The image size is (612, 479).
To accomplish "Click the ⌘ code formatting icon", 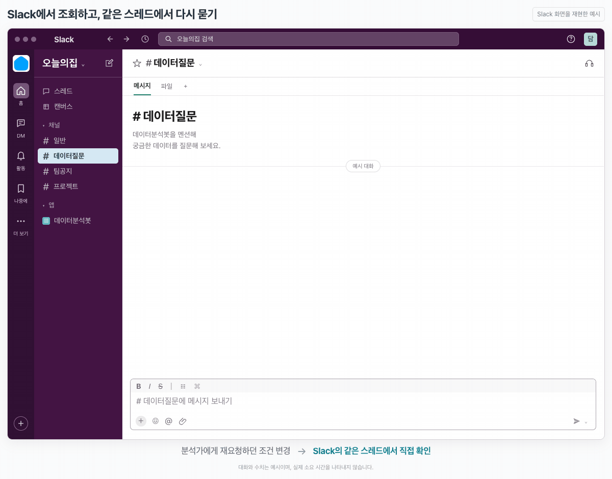I will 197,386.
